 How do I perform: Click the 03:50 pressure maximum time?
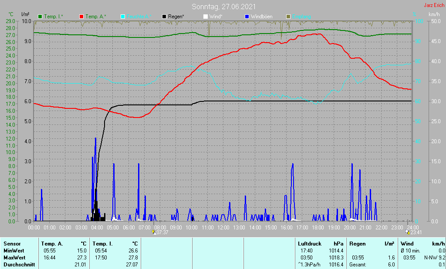306,258
